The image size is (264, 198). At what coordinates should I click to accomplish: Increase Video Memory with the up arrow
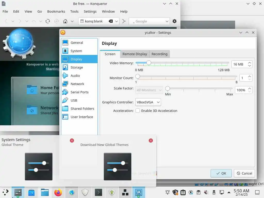coord(250,63)
